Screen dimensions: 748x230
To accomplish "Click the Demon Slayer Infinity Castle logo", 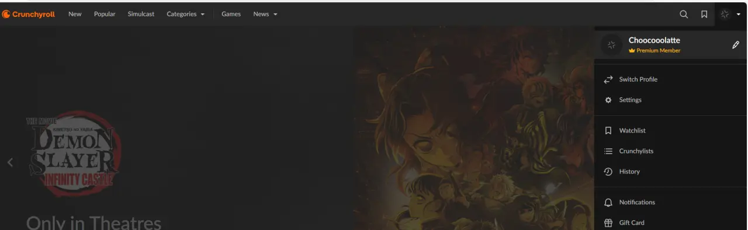I will point(74,154).
